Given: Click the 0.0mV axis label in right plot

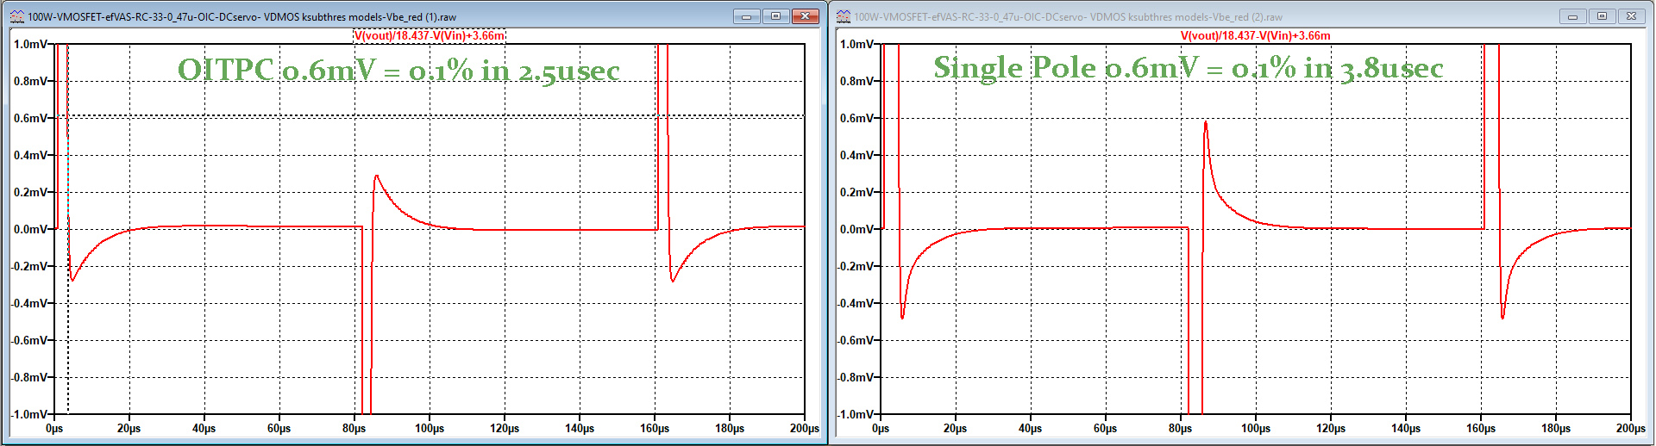Looking at the screenshot, I should (857, 229).
